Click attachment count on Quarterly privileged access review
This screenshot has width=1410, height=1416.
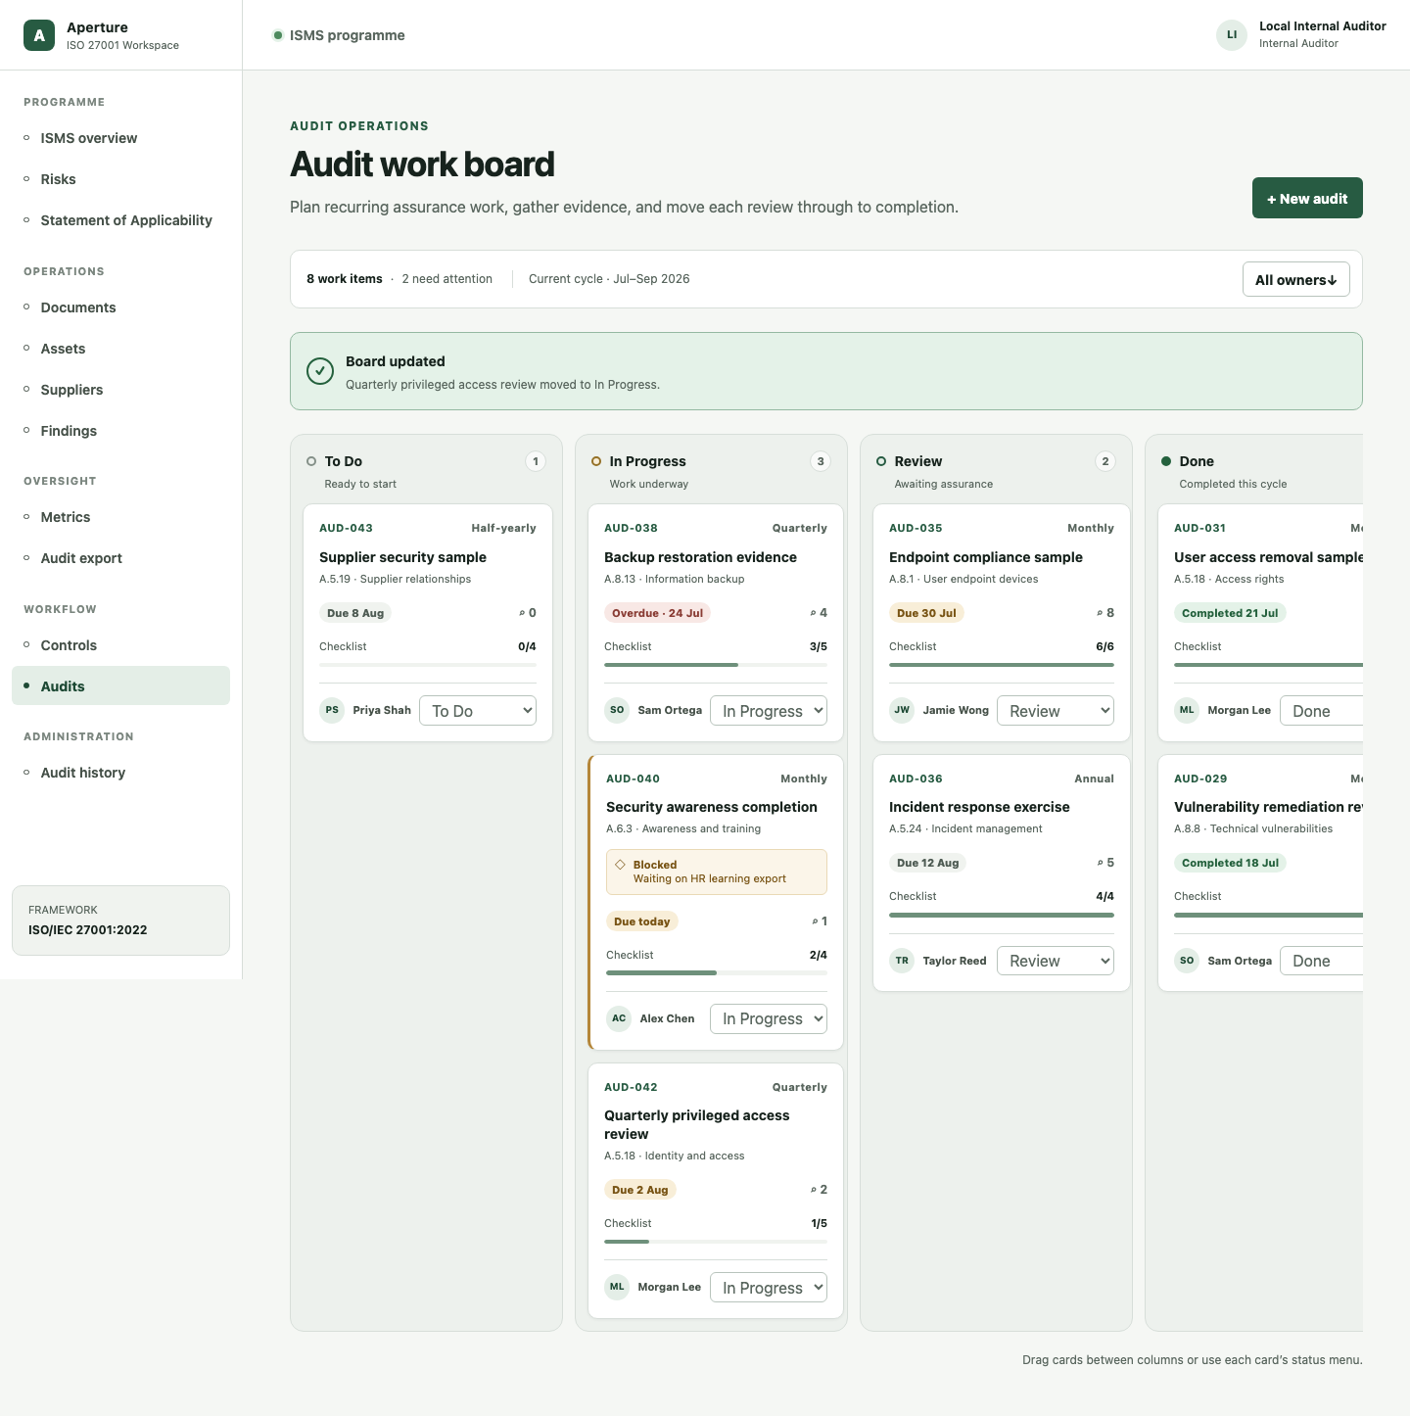819,1190
